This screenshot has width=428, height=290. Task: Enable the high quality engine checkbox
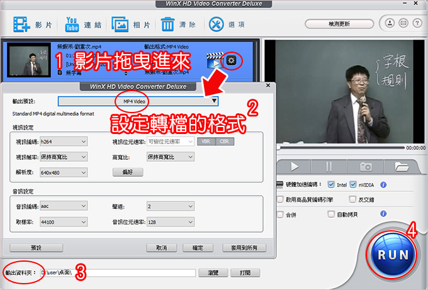280,199
